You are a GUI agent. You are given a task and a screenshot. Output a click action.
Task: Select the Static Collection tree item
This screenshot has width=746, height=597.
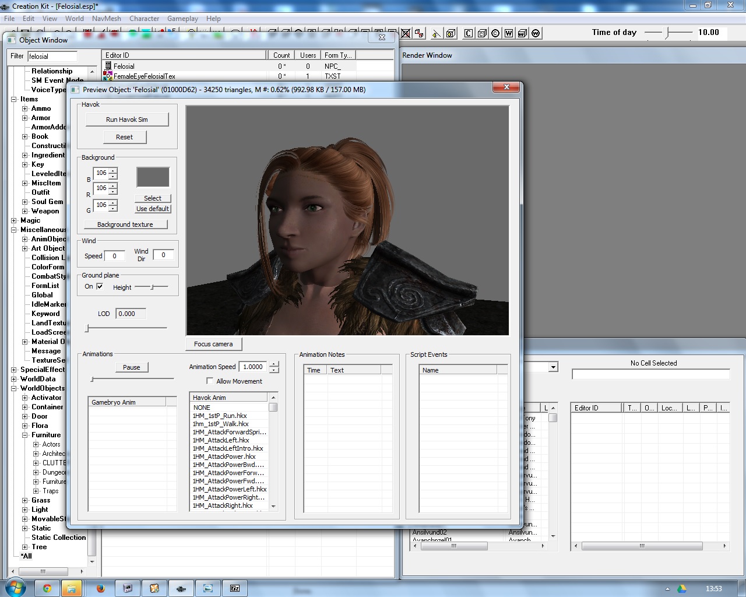coord(59,538)
